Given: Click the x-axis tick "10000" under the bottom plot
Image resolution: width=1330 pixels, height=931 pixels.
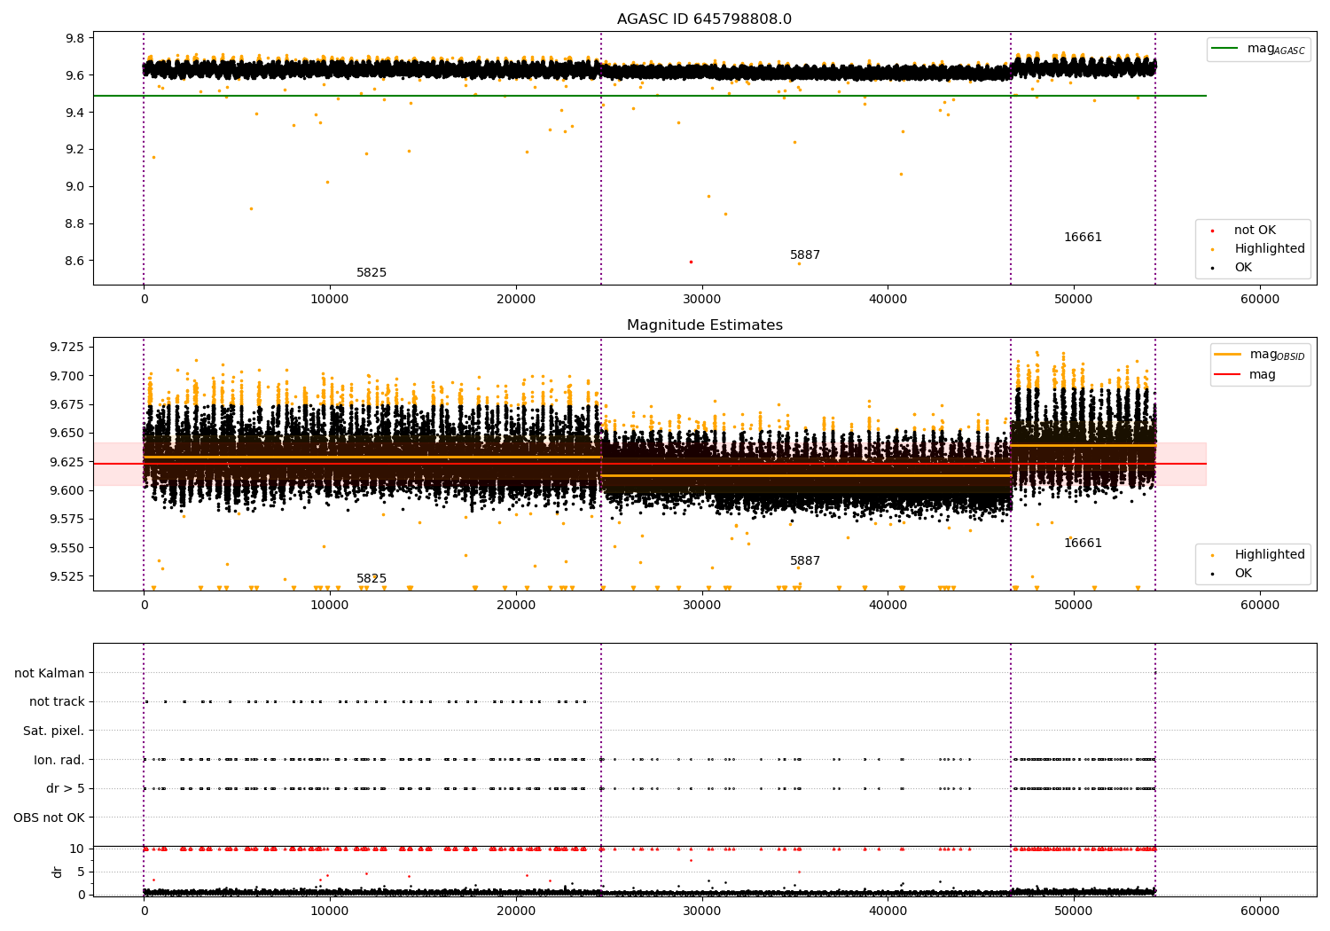Looking at the screenshot, I should tap(330, 911).
